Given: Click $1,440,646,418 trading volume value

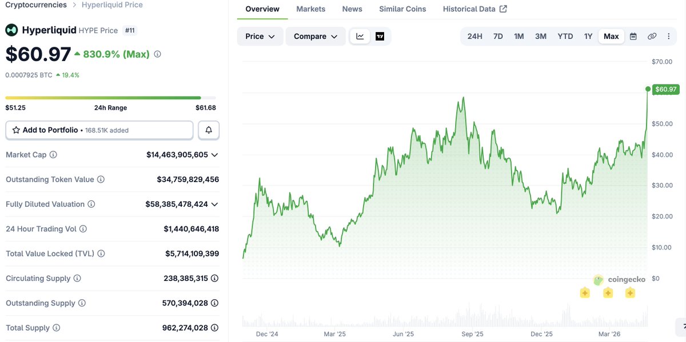Looking at the screenshot, I should (192, 229).
